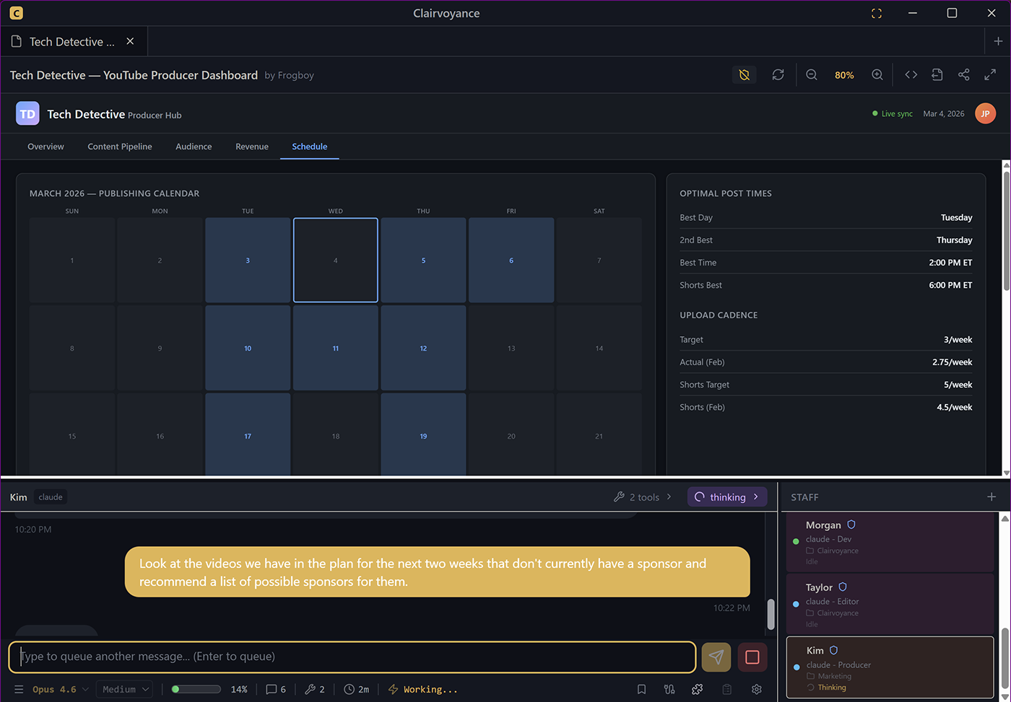Open the extensions puzzle icon
The image size is (1011, 702).
click(697, 690)
